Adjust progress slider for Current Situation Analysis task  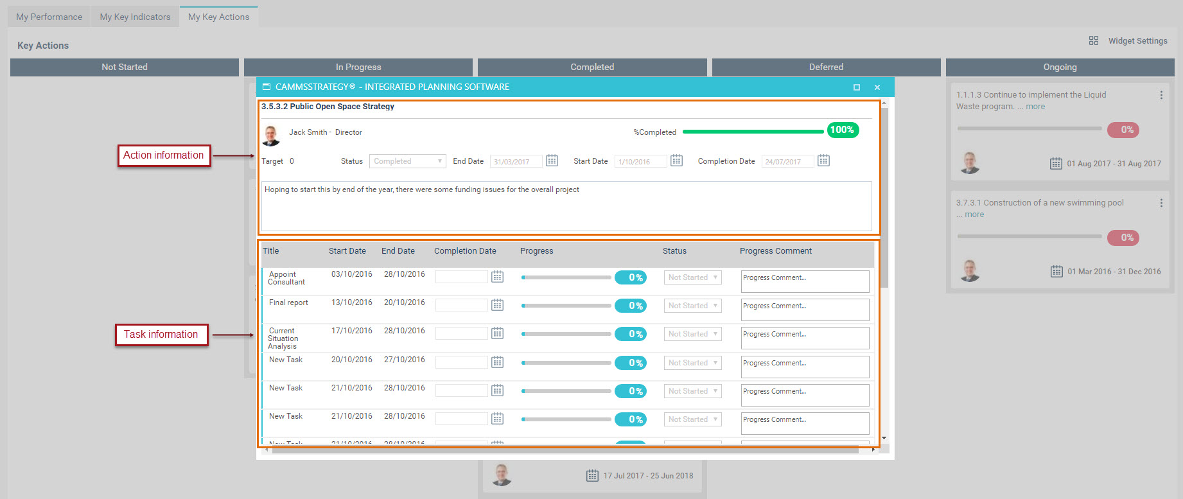567,334
